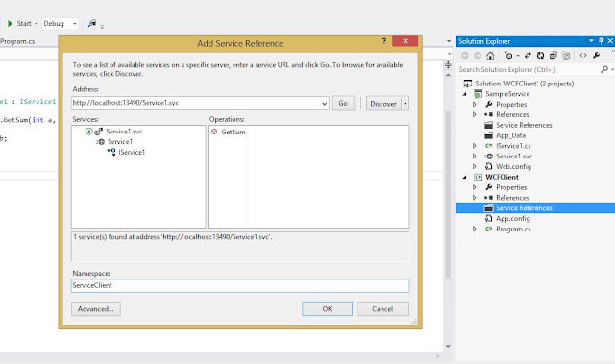Open Properties wrench icon in Solution Explorer toolbar

596,56
